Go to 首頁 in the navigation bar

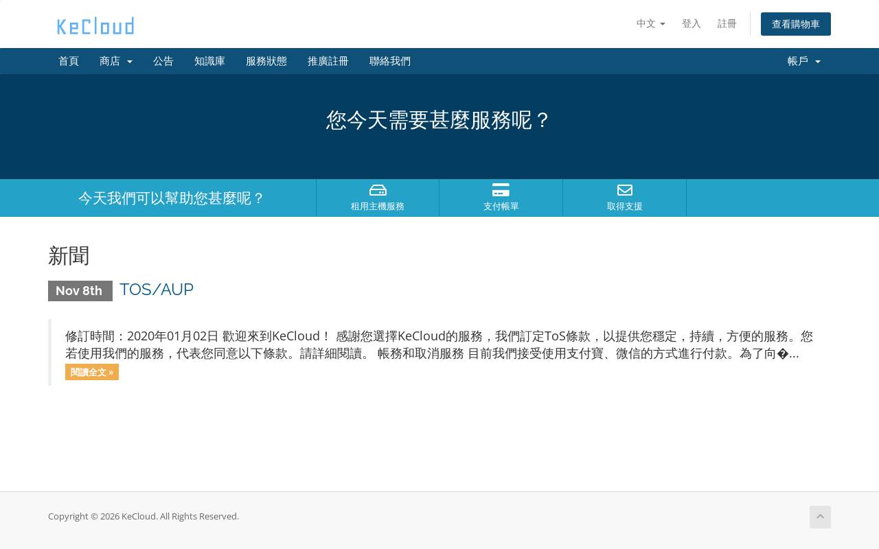[x=69, y=61]
